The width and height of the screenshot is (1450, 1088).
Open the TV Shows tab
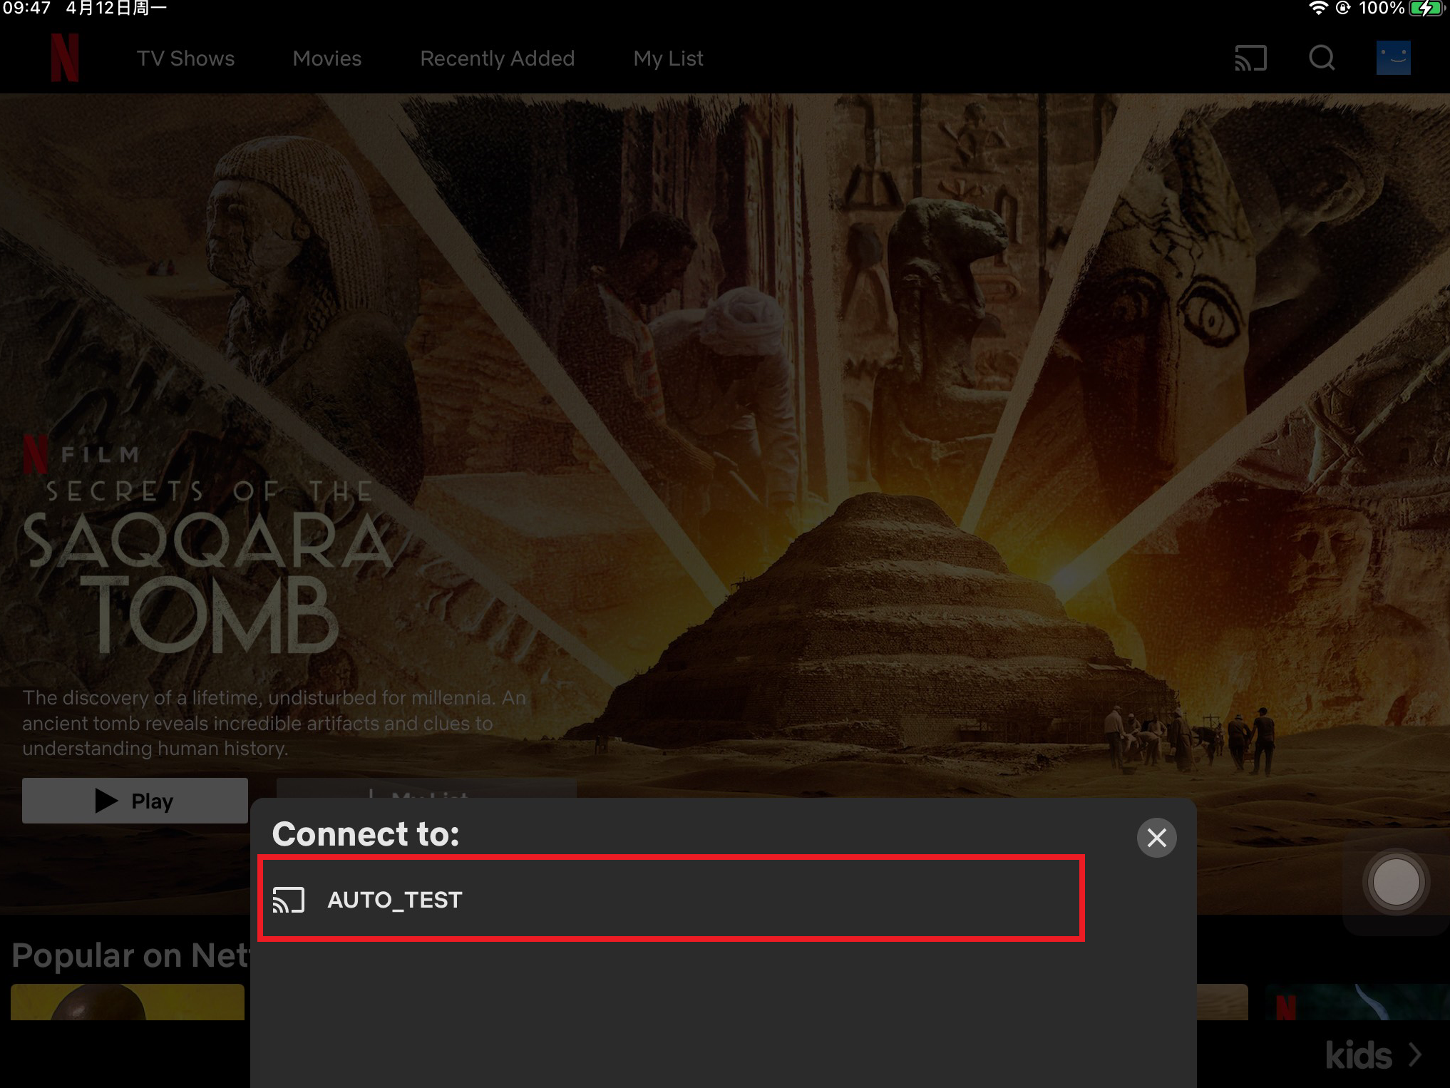tap(185, 58)
